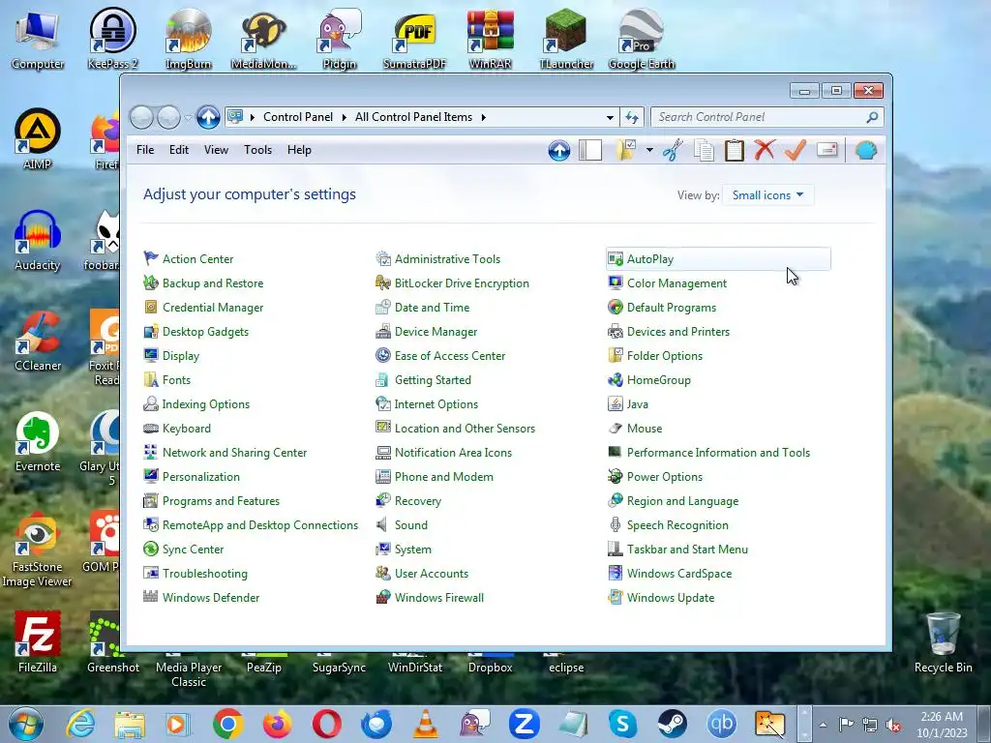Click the orange checkmark toolbar icon
Screen dimensions: 991x743
click(x=796, y=150)
